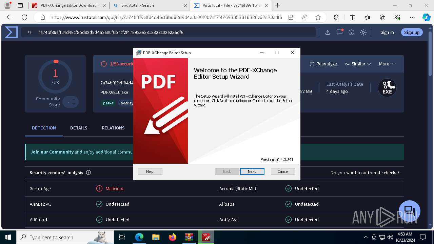Open new browser tab plus button
Viewport: 434px width, 244px height.
(277, 5)
